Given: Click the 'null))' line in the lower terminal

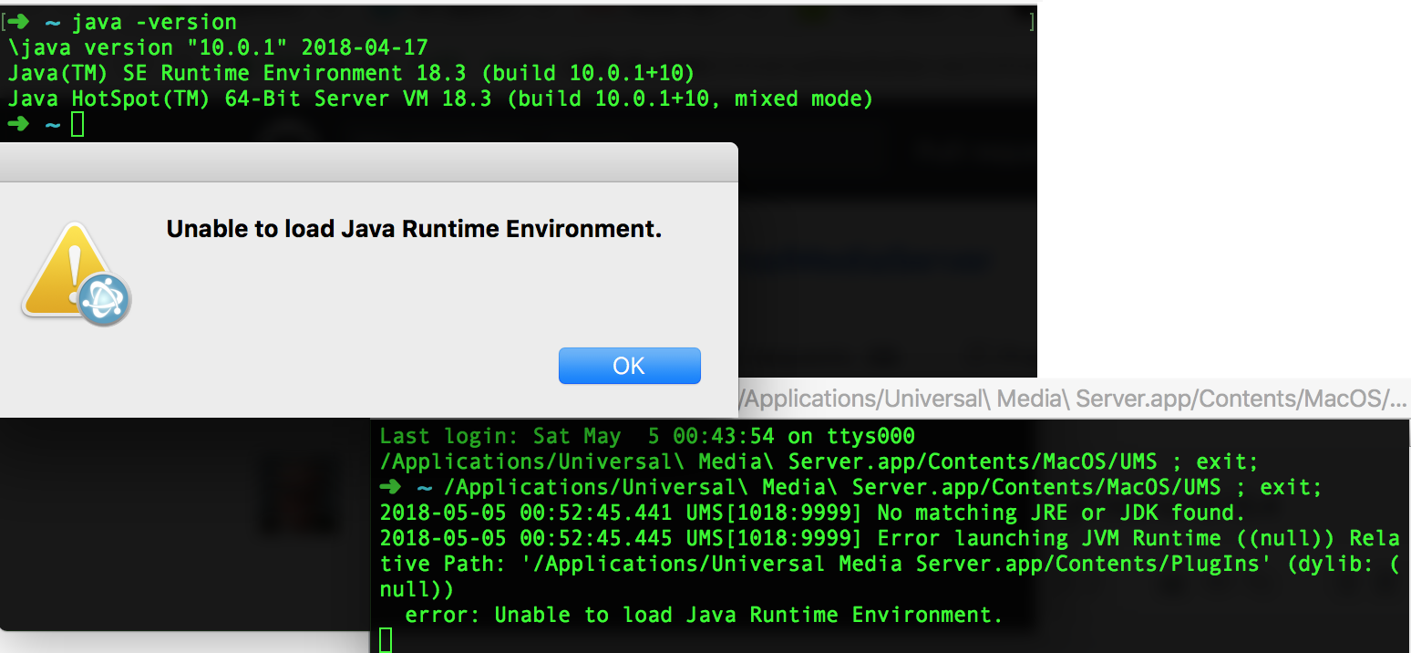Looking at the screenshot, I should (x=417, y=589).
